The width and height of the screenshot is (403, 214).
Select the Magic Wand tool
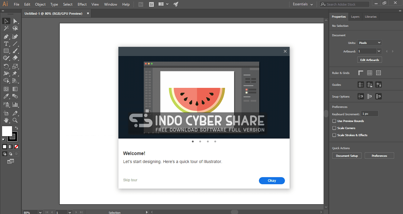(x=6, y=29)
